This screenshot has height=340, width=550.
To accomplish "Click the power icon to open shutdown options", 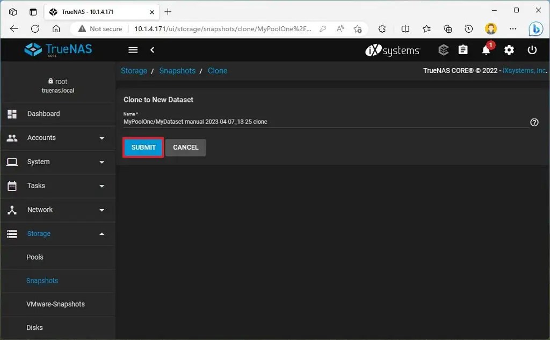I will point(532,50).
